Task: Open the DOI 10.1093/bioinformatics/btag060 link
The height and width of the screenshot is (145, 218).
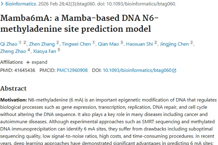Action: coord(137,70)
